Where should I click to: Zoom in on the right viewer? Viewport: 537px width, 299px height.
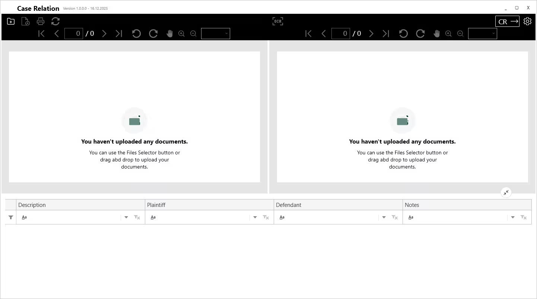[x=448, y=34]
